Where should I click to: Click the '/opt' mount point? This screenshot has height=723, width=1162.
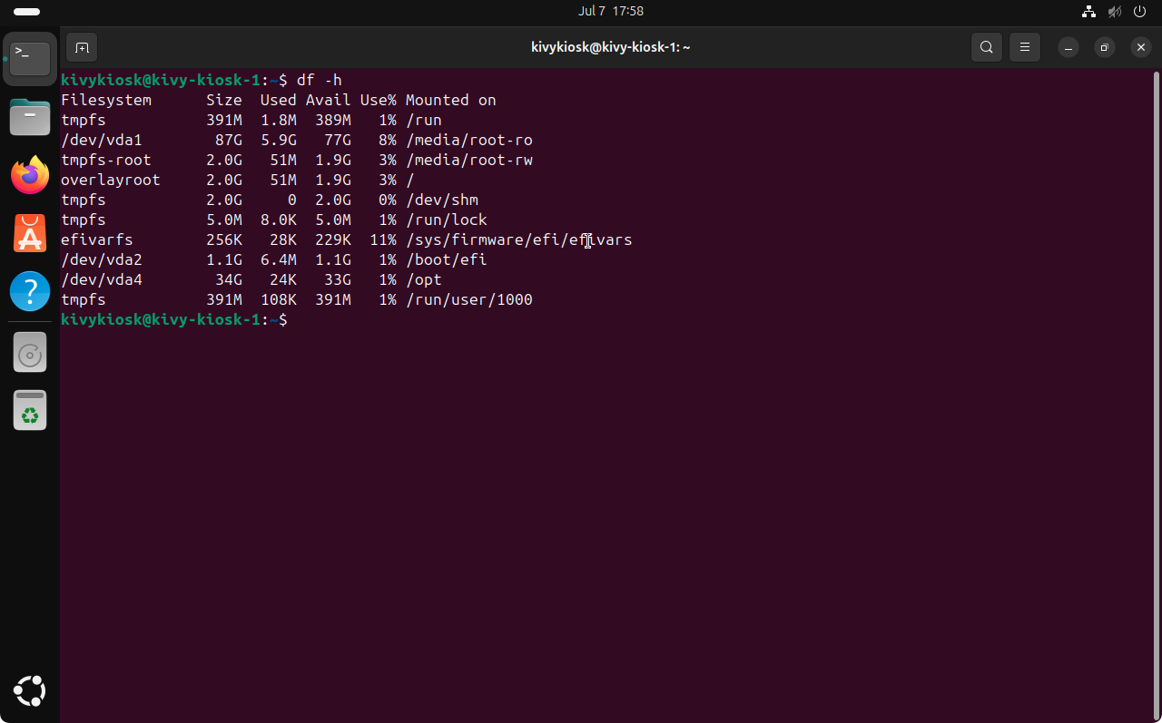click(x=424, y=279)
